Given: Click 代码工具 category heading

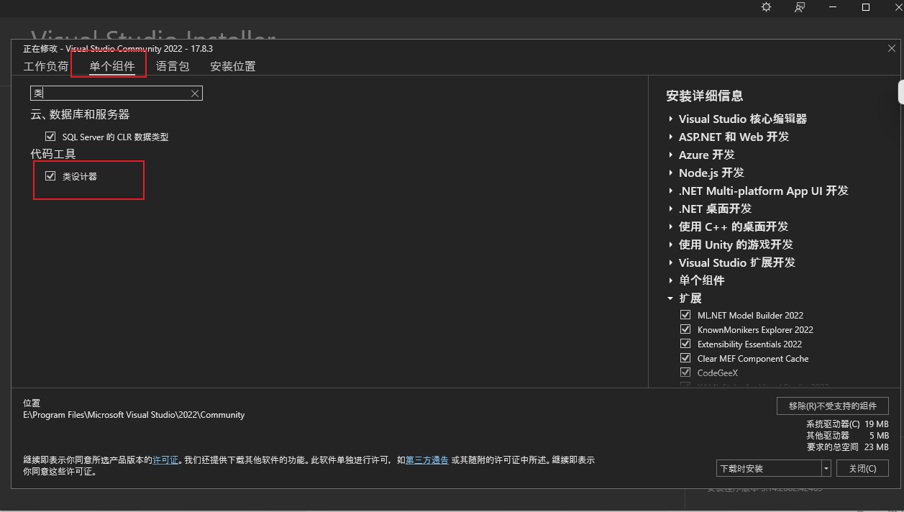Looking at the screenshot, I should pyautogui.click(x=53, y=154).
